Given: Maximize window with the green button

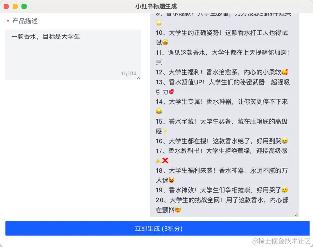Looking at the screenshot, I should 24,6.
